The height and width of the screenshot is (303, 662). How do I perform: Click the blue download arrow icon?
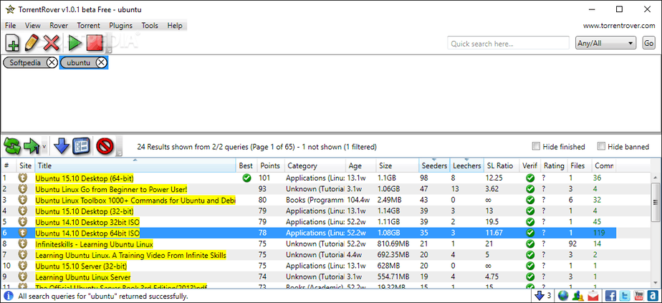[62, 146]
